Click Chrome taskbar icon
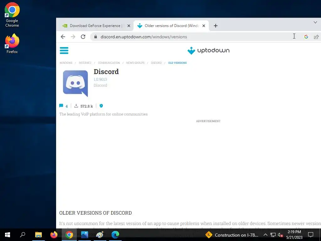The height and width of the screenshot is (241, 321). pyautogui.click(x=69, y=235)
